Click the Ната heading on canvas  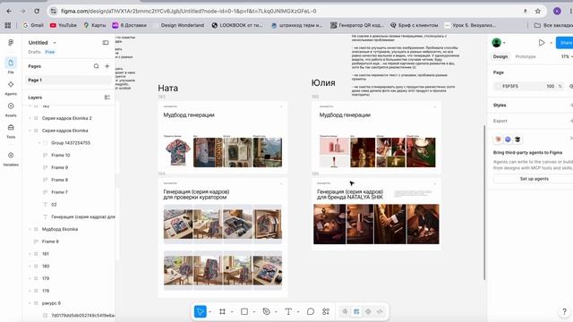[x=167, y=88]
